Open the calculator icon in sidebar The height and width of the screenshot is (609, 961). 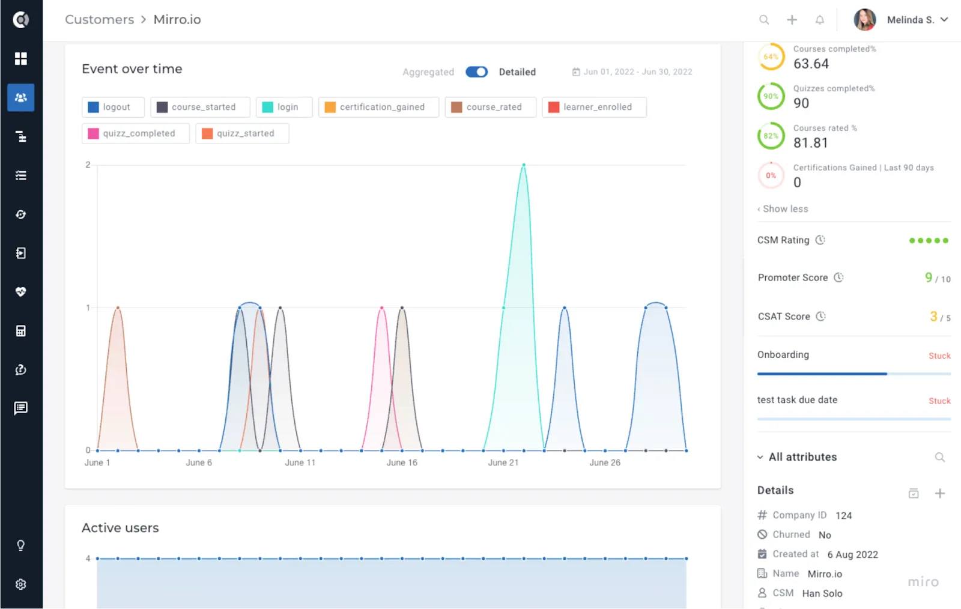click(21, 331)
